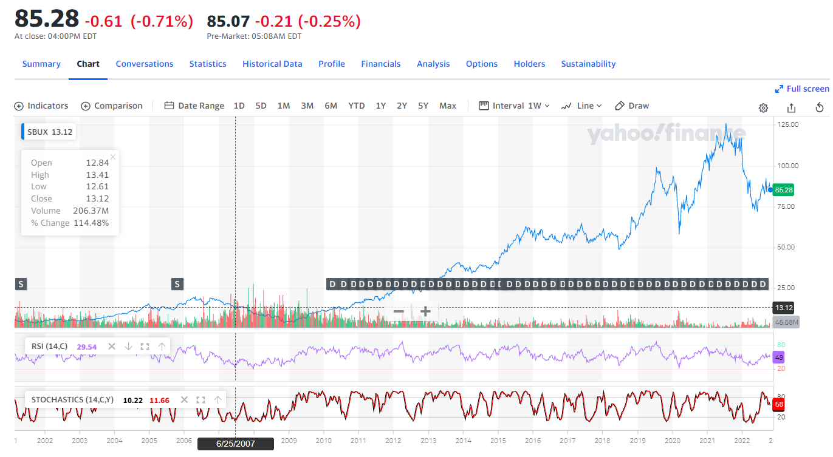833x457 pixels.
Task: Maximize the RSI indicator panel
Action: pos(145,347)
